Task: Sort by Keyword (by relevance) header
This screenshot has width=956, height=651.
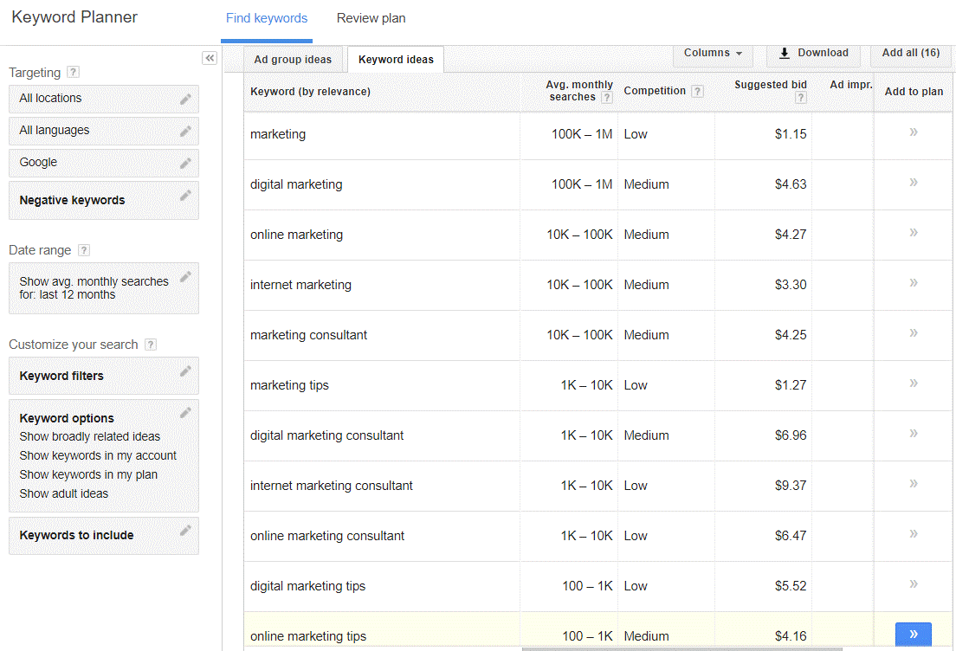Action: point(310,92)
